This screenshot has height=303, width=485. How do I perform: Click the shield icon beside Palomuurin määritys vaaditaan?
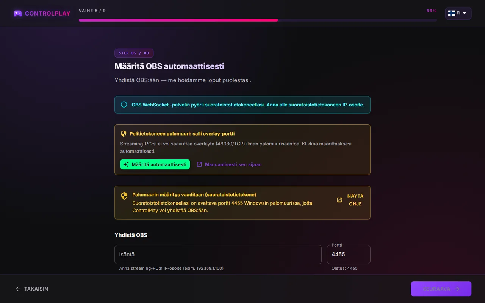(124, 196)
